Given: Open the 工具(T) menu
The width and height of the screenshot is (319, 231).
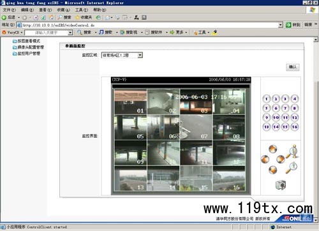Looking at the screenshot, I should point(82,10).
